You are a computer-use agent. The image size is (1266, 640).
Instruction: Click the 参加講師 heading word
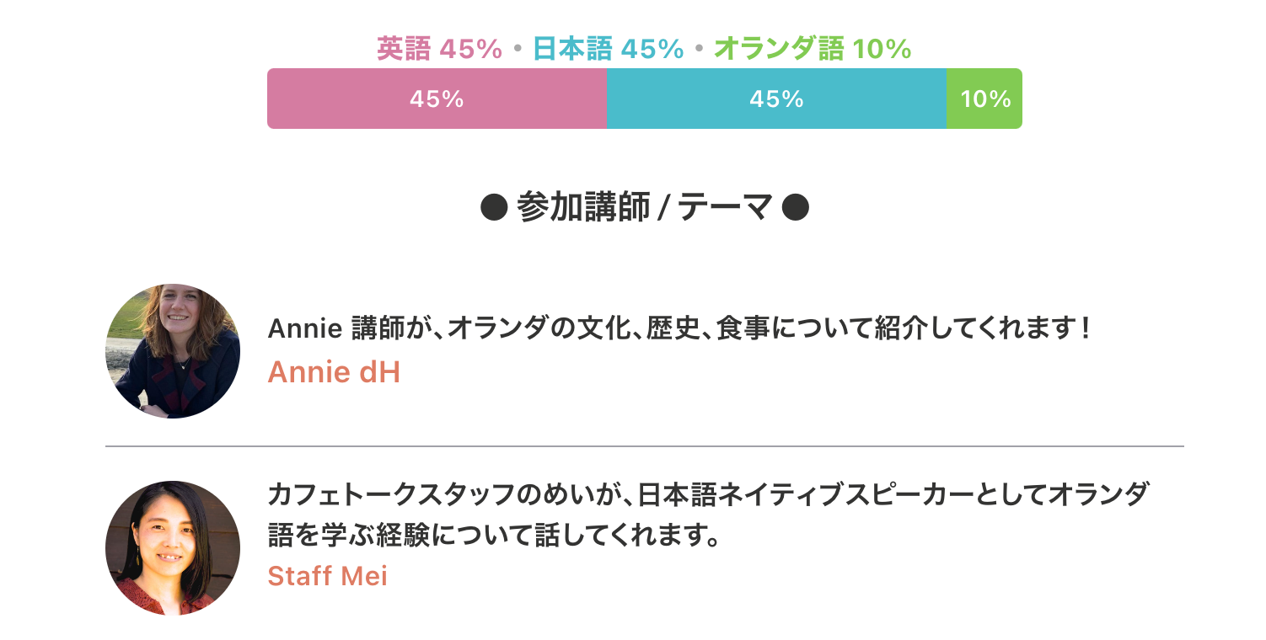(583, 207)
